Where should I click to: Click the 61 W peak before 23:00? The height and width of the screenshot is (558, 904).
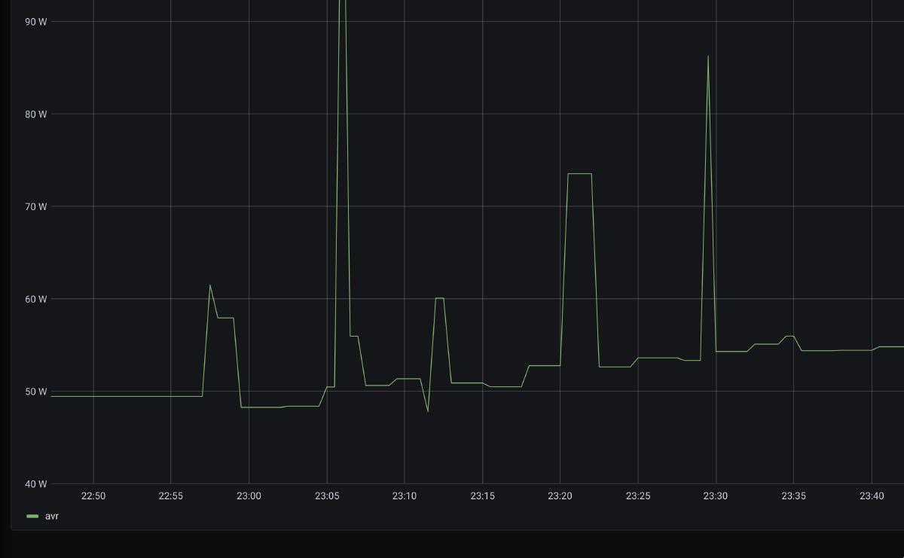click(x=209, y=285)
